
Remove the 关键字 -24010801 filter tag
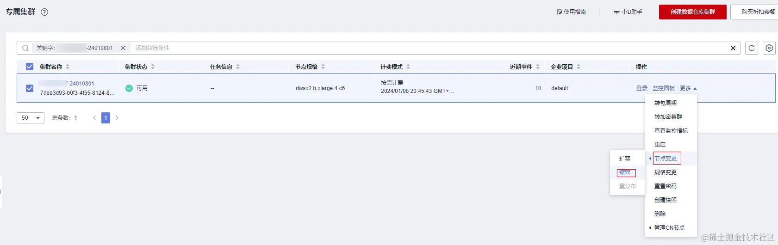pos(123,48)
